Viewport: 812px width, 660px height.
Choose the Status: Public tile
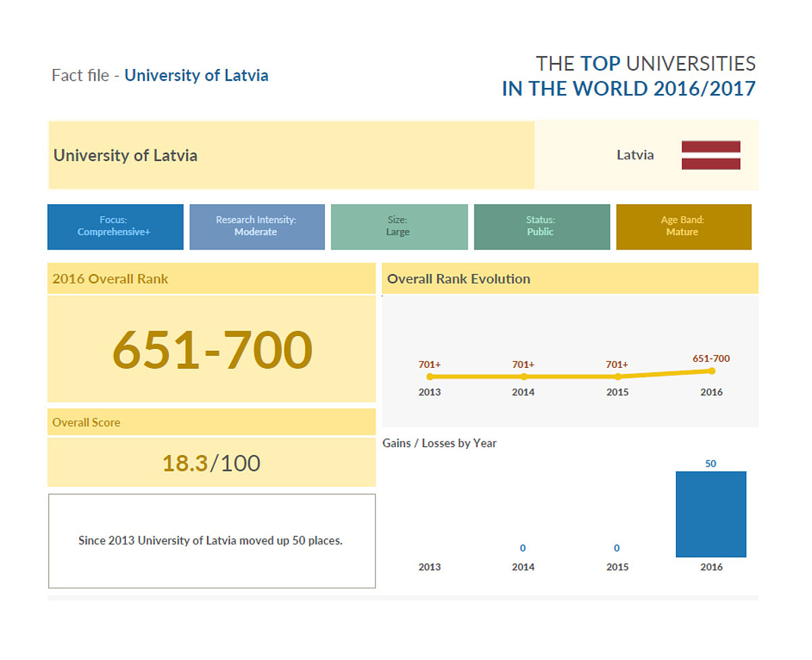tap(542, 227)
